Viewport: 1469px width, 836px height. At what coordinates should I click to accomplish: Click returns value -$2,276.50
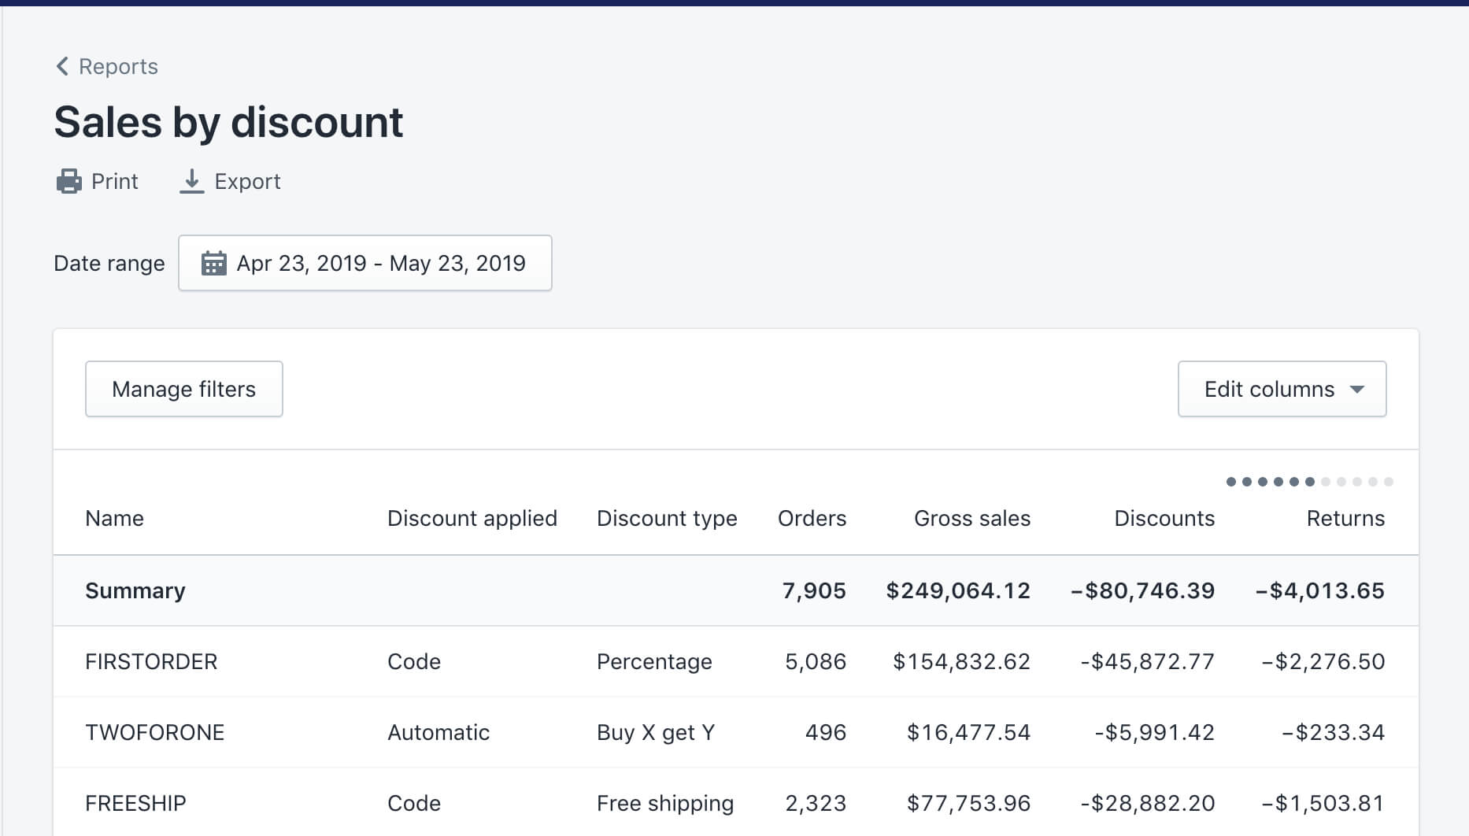1323,661
